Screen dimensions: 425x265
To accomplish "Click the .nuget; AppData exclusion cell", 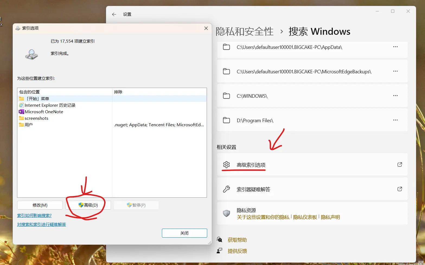I will pos(159,125).
